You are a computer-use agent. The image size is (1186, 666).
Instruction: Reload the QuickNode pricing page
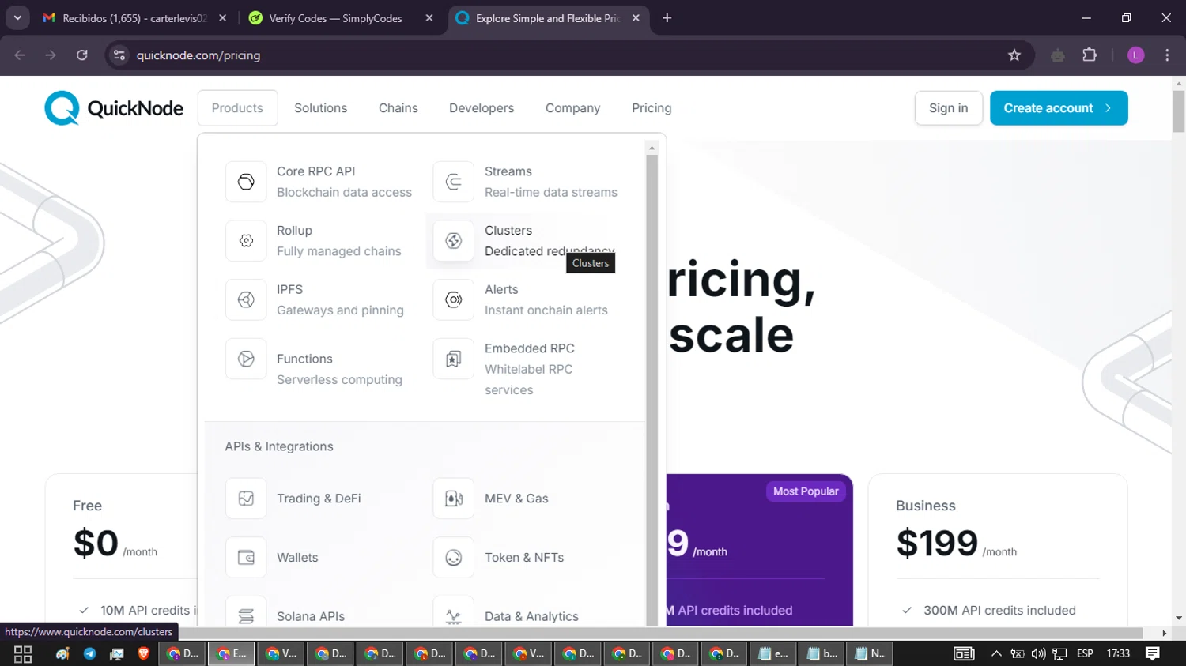point(82,55)
